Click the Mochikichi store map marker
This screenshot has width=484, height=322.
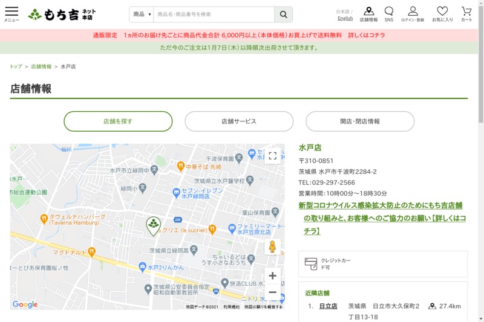(x=153, y=225)
